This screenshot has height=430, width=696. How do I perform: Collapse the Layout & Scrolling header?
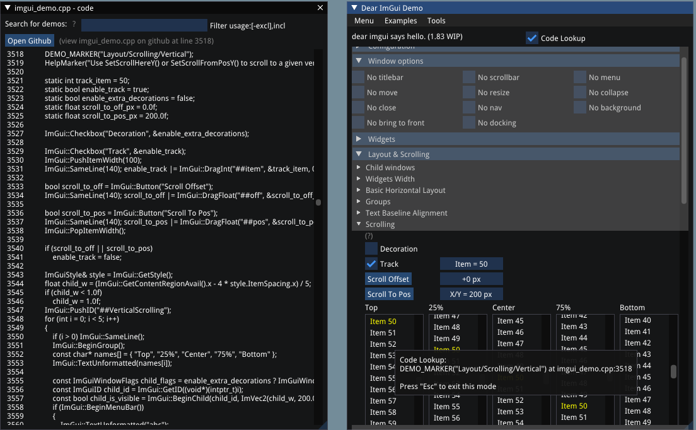point(516,154)
